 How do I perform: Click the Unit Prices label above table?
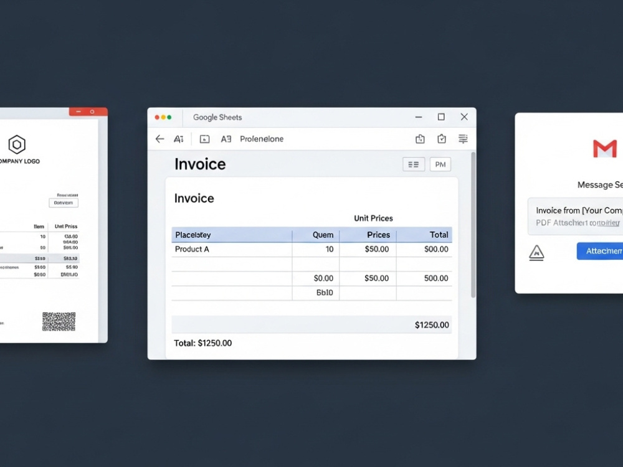click(373, 219)
